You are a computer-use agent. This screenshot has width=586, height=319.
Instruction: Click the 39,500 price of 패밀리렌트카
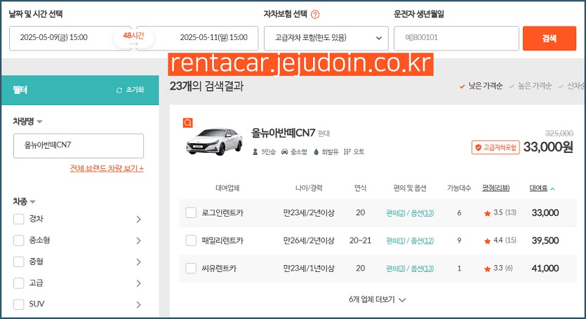tap(545, 240)
